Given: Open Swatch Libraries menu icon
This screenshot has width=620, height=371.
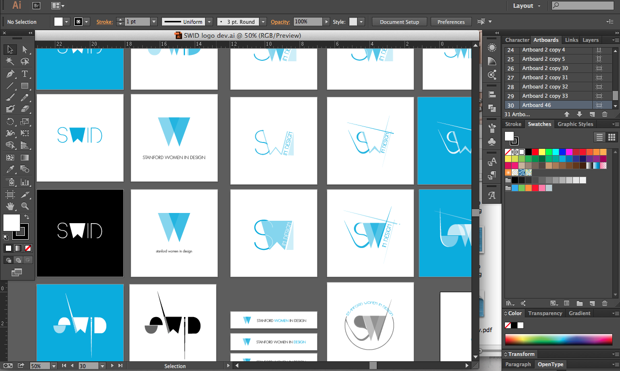Looking at the screenshot, I should (510, 303).
